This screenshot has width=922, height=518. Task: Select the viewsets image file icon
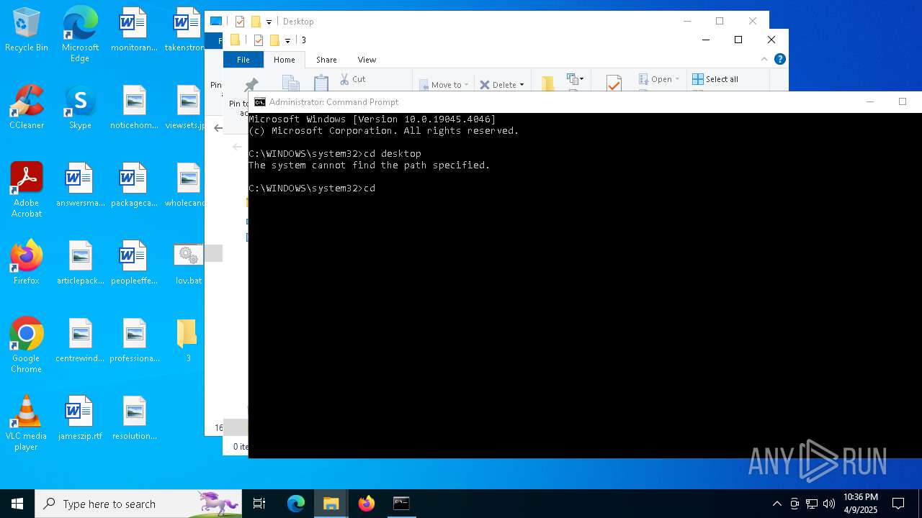click(x=186, y=108)
